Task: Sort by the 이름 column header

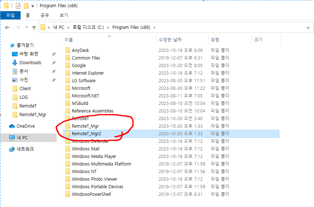Action: click(69, 40)
